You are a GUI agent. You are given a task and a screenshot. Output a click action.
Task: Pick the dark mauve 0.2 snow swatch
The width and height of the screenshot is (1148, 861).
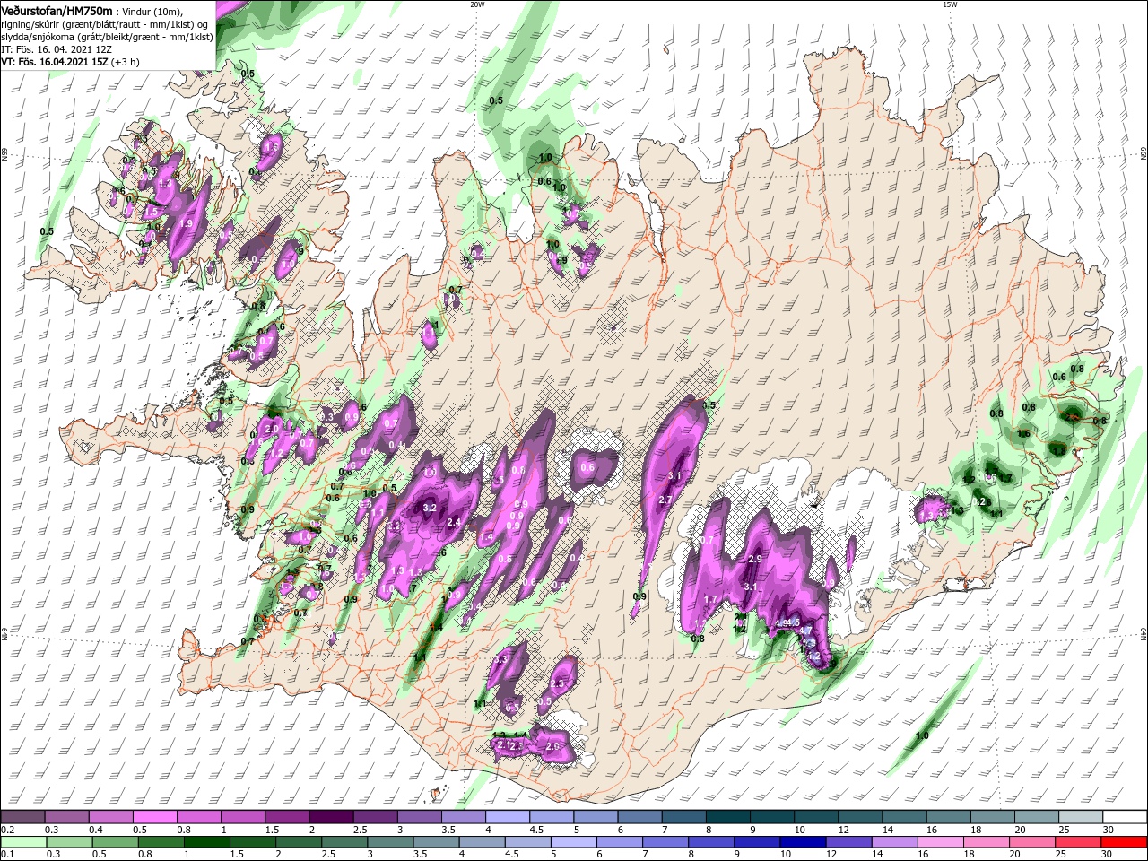tap(22, 817)
